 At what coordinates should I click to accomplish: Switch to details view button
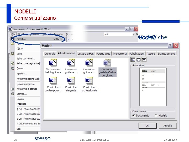pyautogui.click(x=144, y=60)
